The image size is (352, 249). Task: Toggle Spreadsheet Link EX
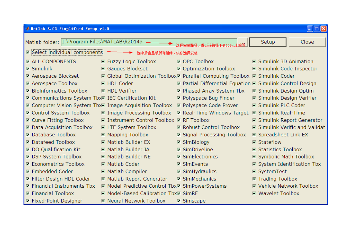click(254, 135)
